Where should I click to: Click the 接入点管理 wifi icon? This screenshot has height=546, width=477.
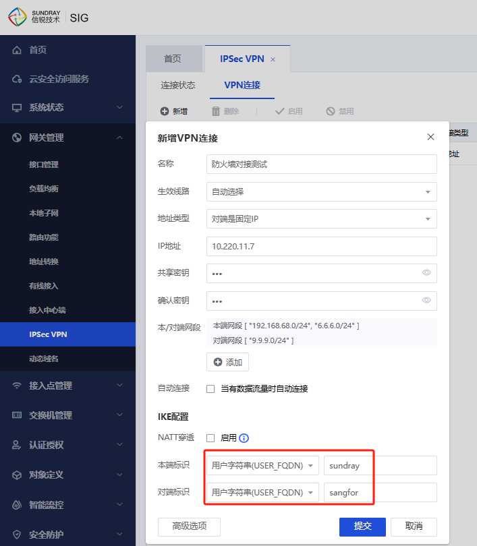coord(17,386)
